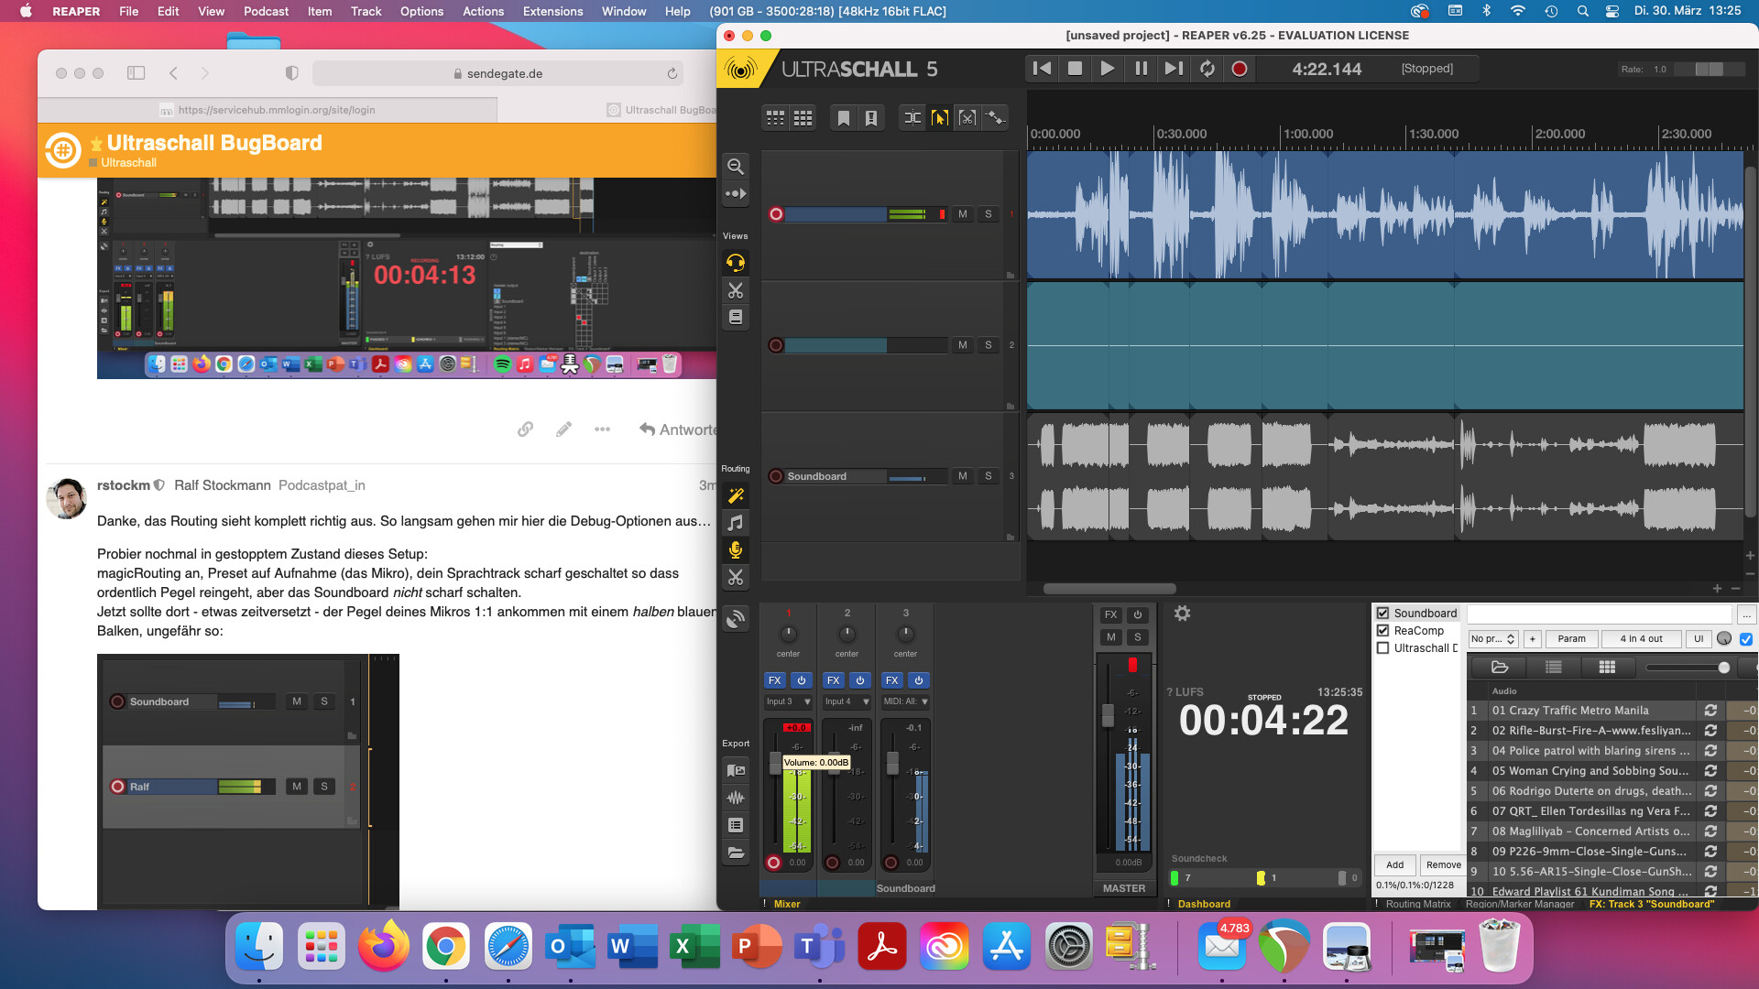Open the storyboard book view
The image size is (1759, 989).
735,317
